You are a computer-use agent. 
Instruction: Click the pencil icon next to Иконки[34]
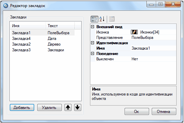[134, 32]
